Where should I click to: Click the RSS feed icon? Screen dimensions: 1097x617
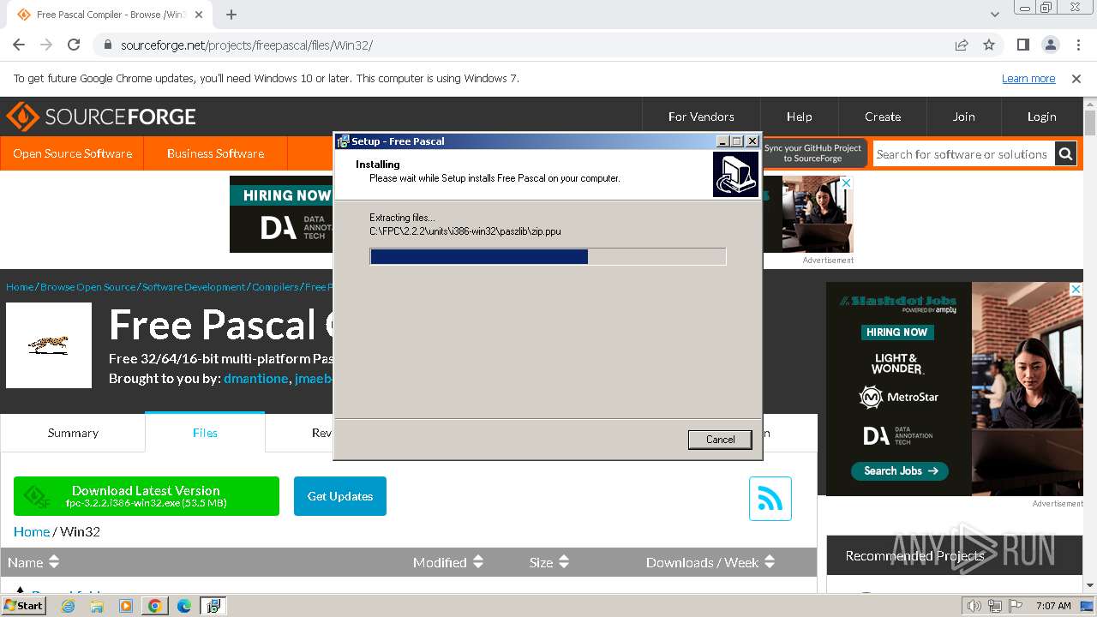click(770, 499)
